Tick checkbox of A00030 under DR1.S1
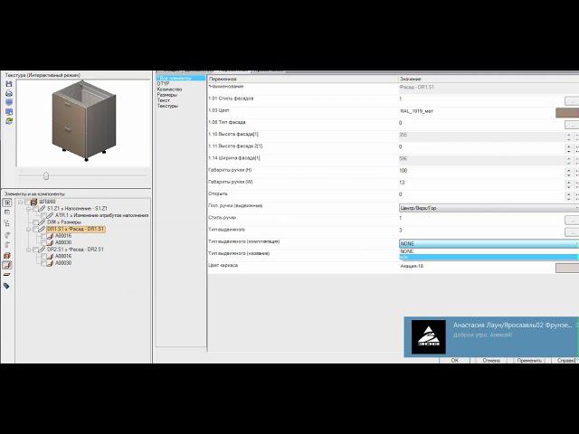The image size is (579, 434). [x=43, y=243]
